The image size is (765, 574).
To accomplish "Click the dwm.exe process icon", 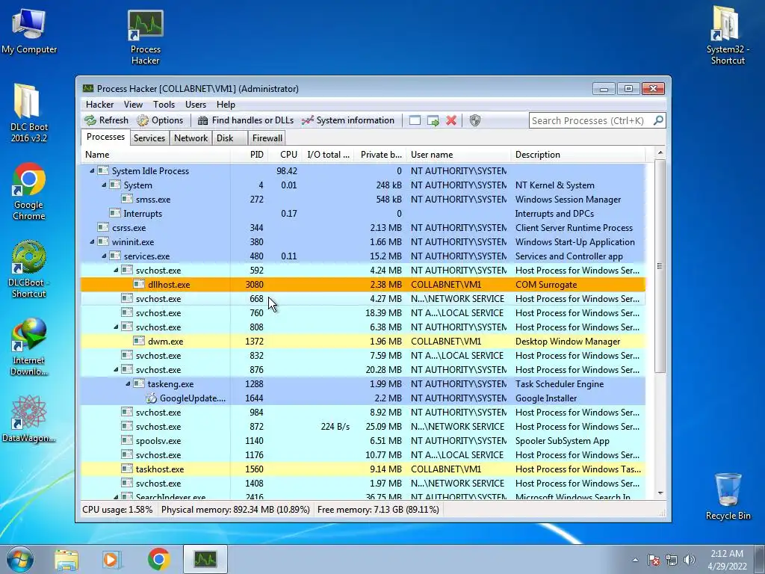I will click(139, 341).
